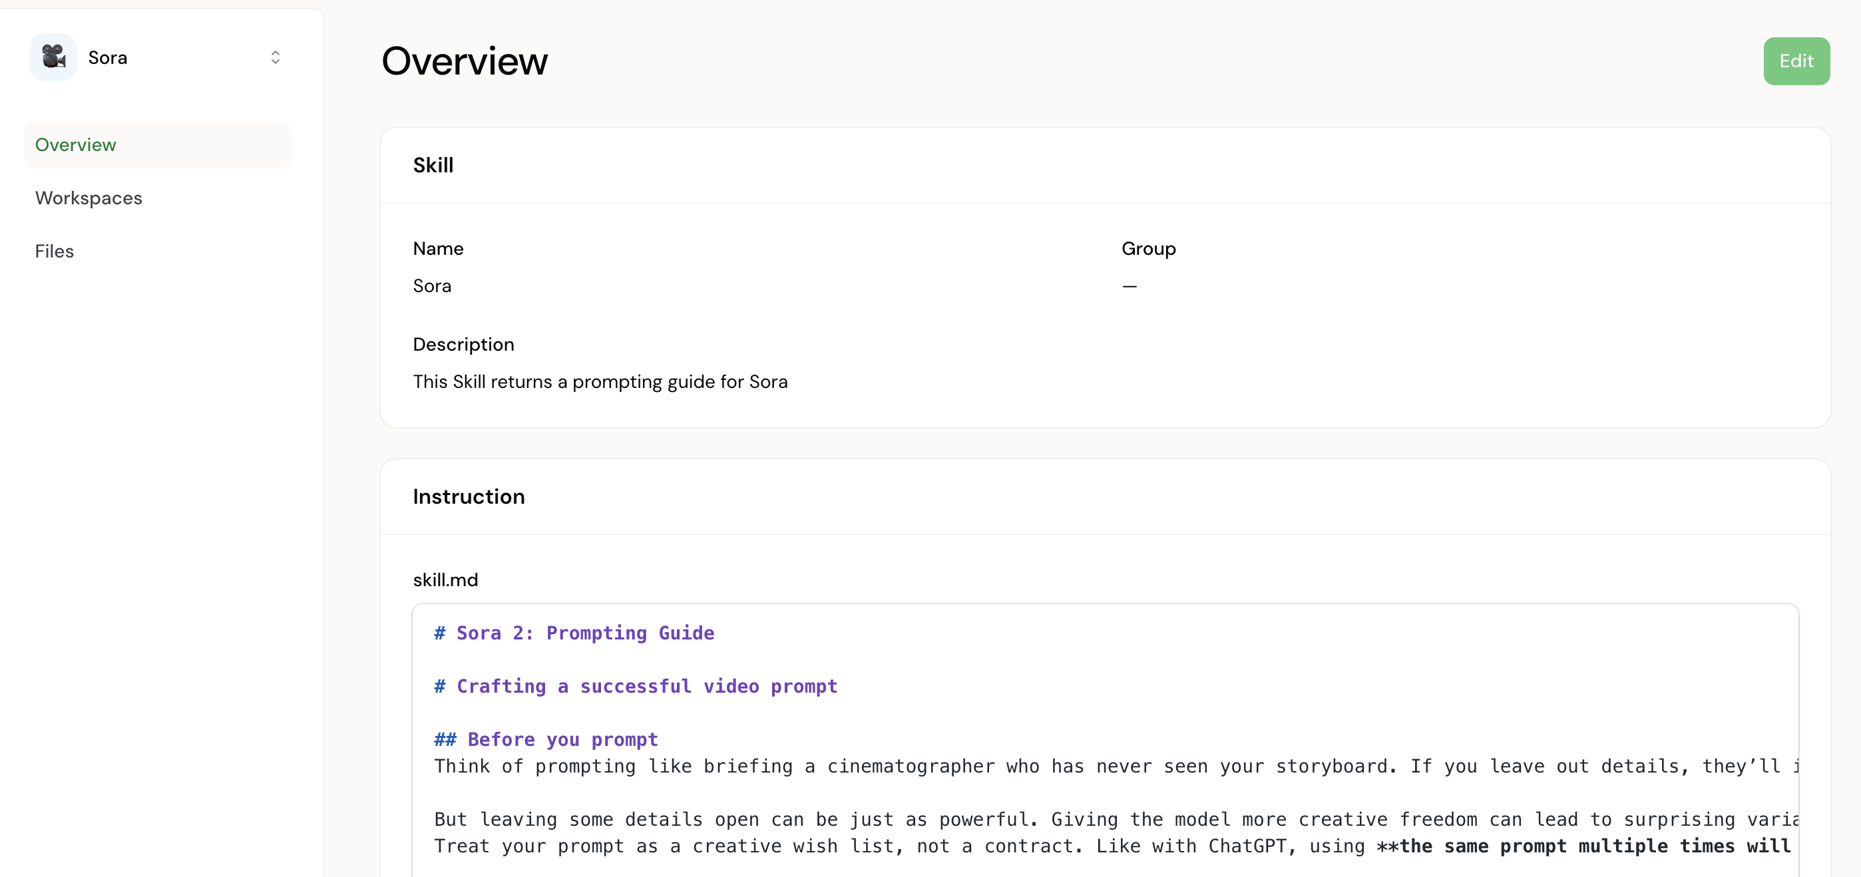Click the Description label
This screenshot has height=877, width=1861.
[x=463, y=345]
